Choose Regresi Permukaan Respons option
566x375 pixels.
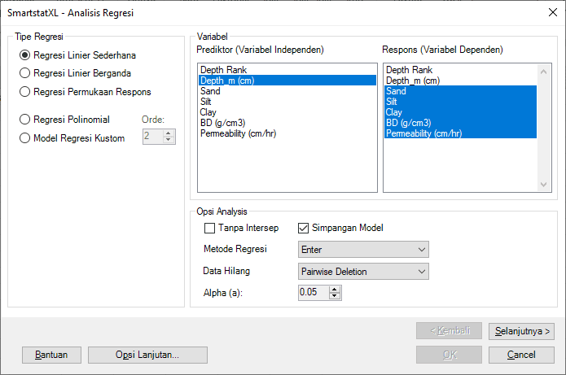coord(25,91)
